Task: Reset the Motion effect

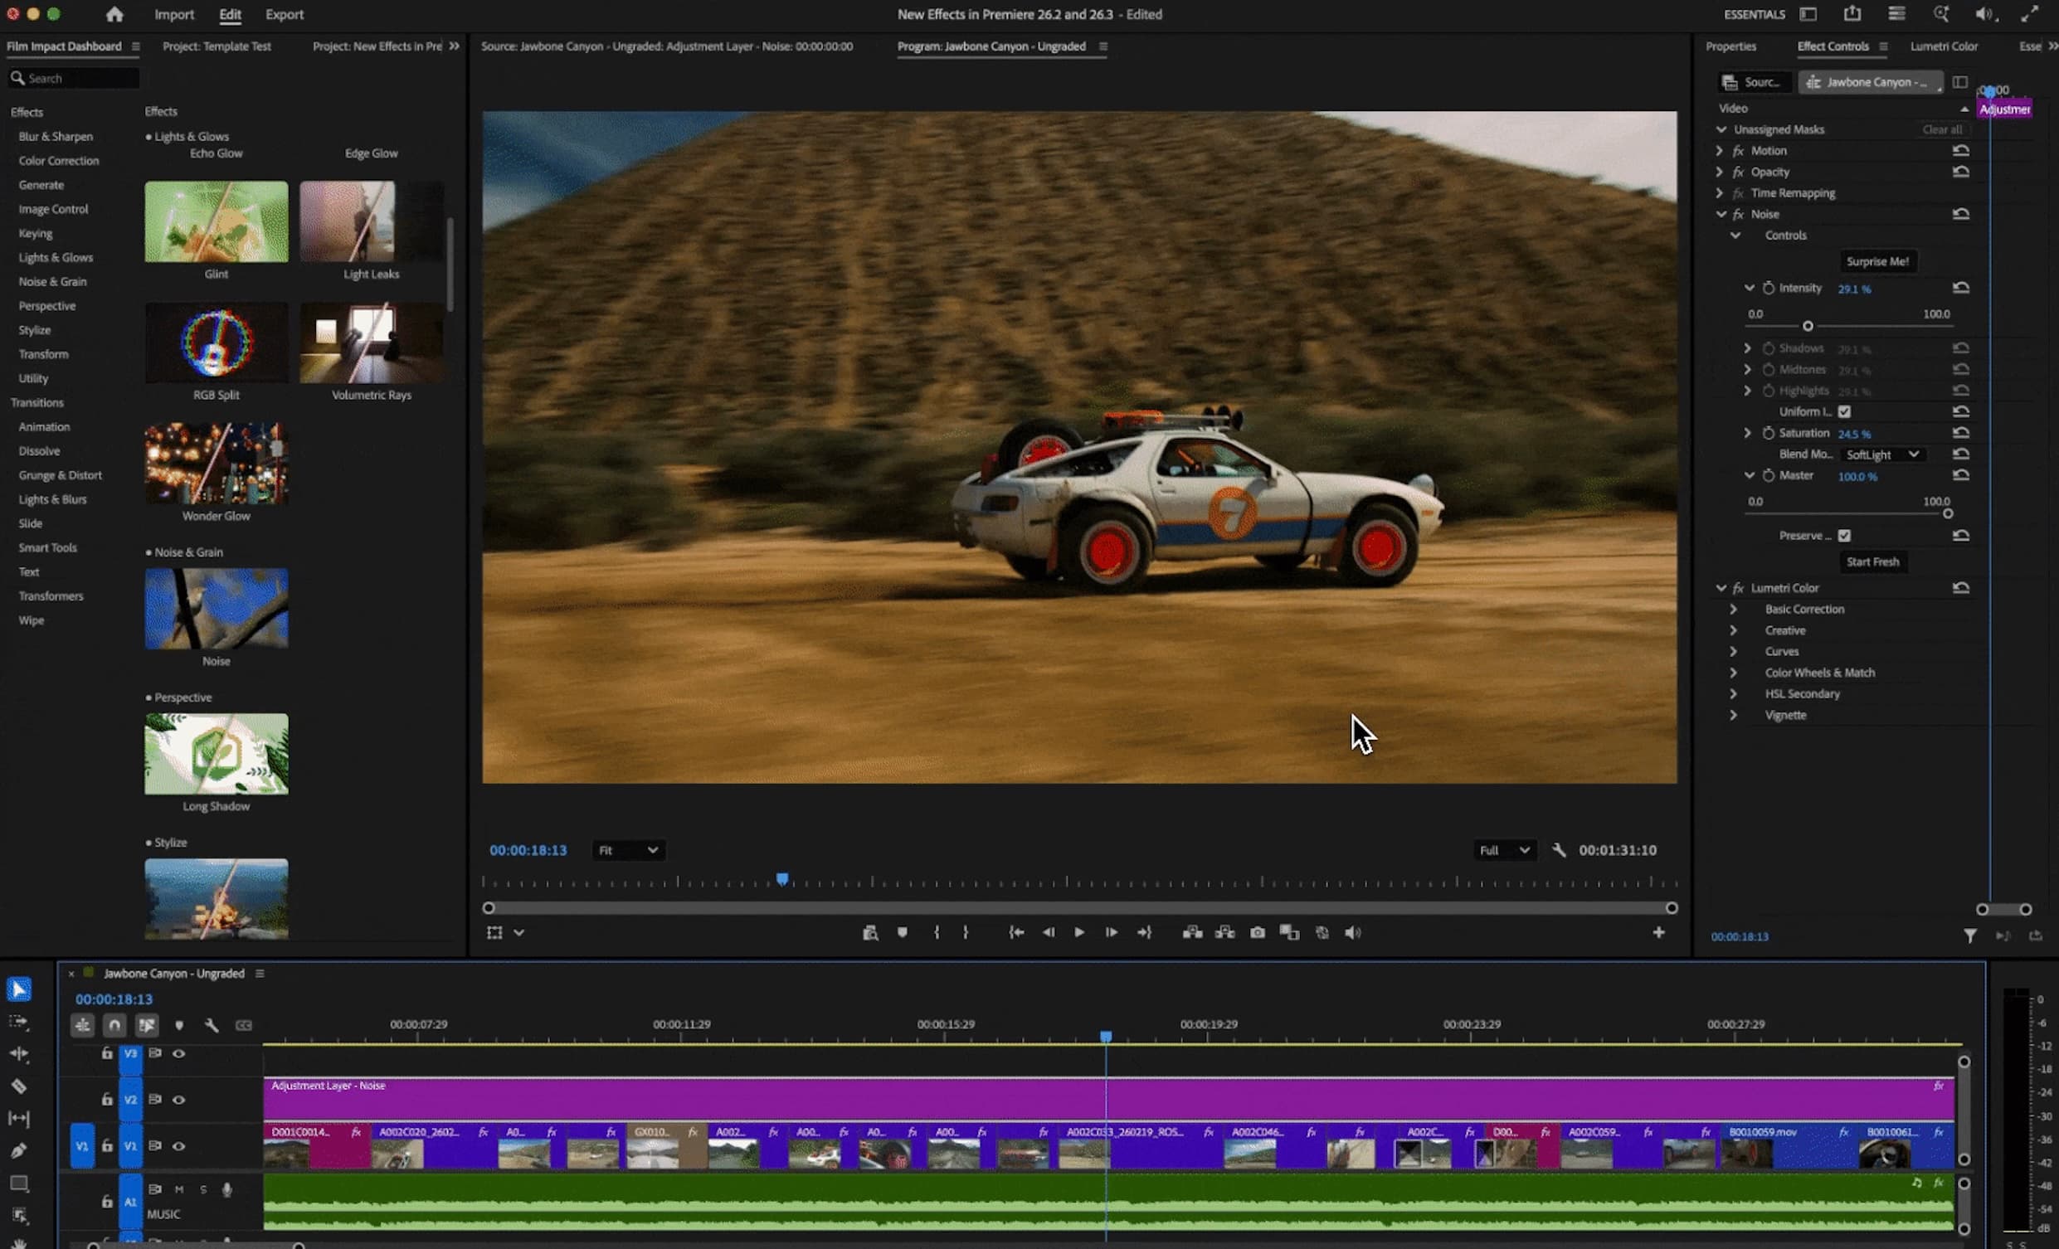Action: [x=1960, y=150]
